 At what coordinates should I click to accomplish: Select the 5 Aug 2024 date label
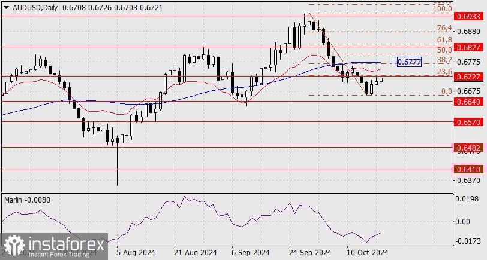[x=134, y=252]
